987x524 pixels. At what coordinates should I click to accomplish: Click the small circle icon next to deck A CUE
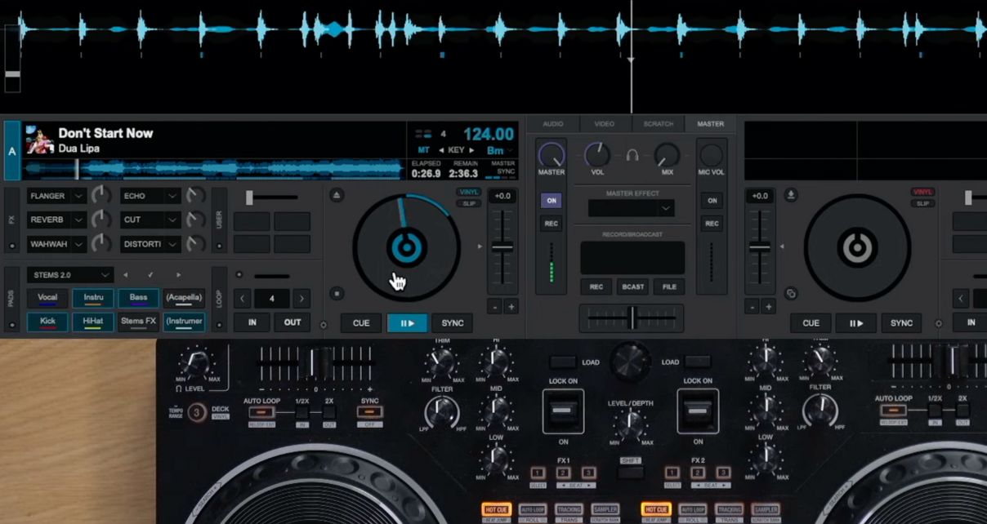tap(324, 325)
